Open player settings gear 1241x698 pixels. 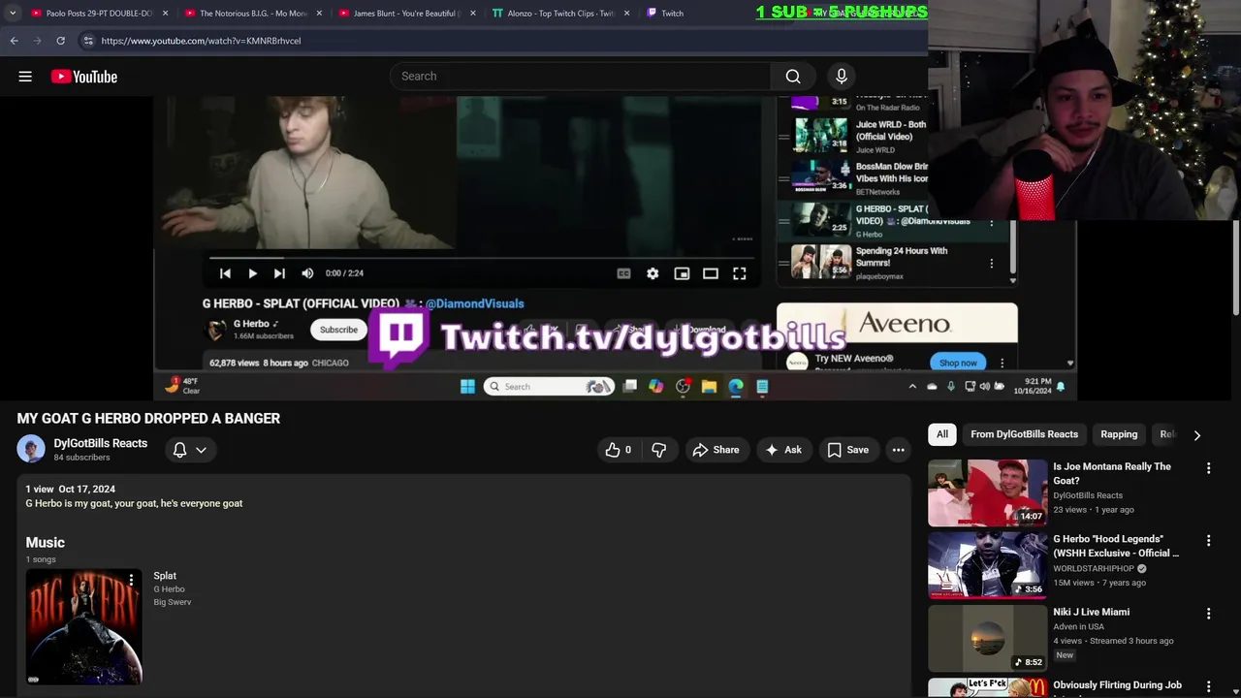tap(652, 274)
